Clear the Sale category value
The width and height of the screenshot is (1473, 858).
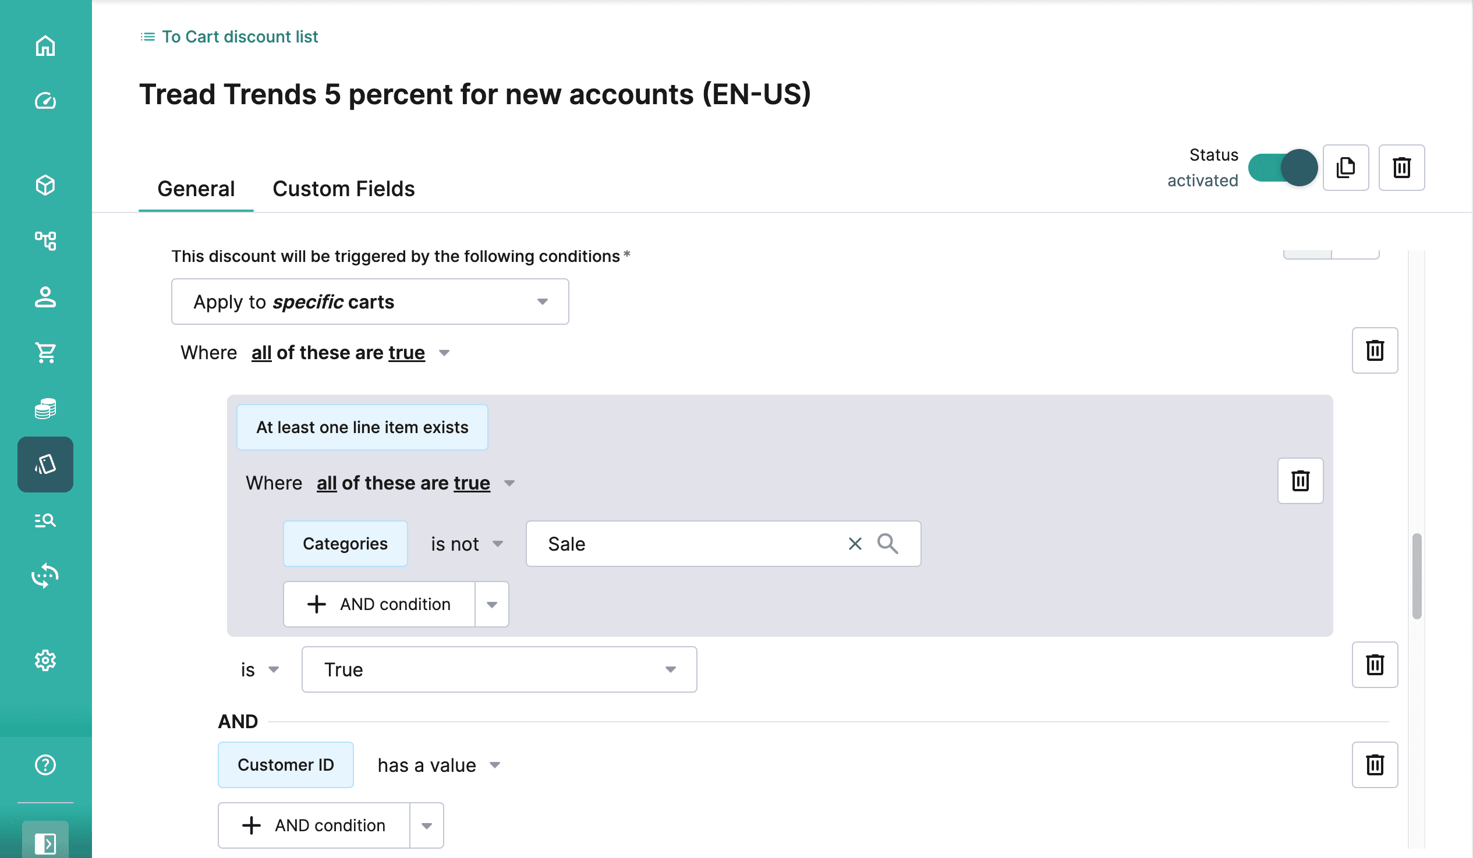point(855,544)
